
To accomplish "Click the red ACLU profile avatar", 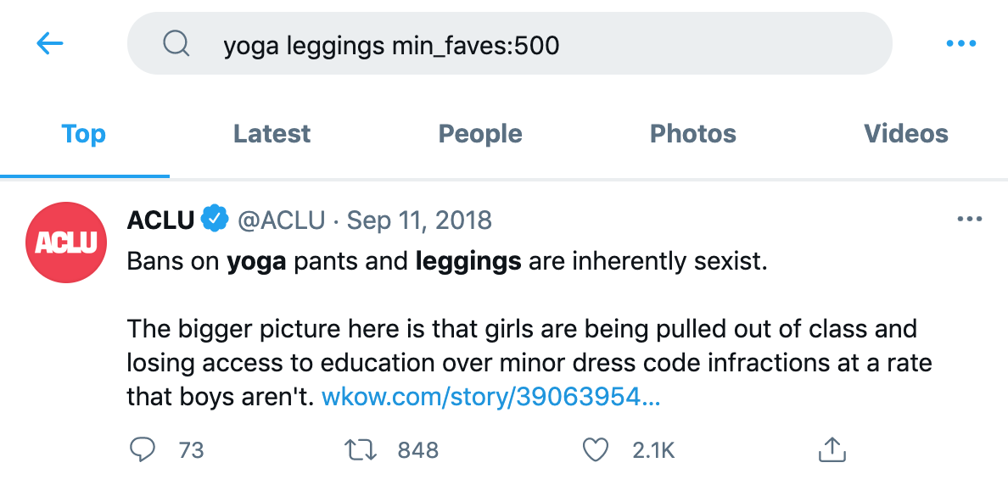I will pyautogui.click(x=66, y=242).
